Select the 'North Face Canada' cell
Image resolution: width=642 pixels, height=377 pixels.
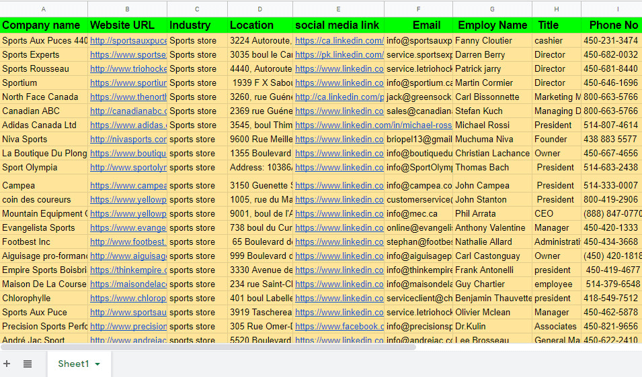[44, 97]
